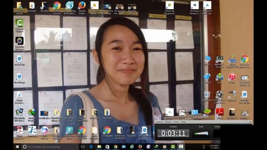Open the Effects menu in recorder

coord(168,122)
